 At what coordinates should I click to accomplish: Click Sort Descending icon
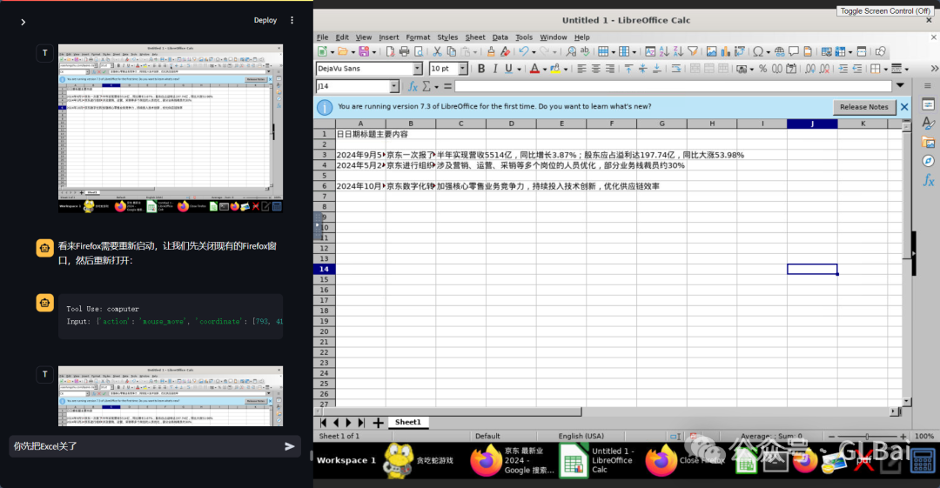(x=678, y=51)
